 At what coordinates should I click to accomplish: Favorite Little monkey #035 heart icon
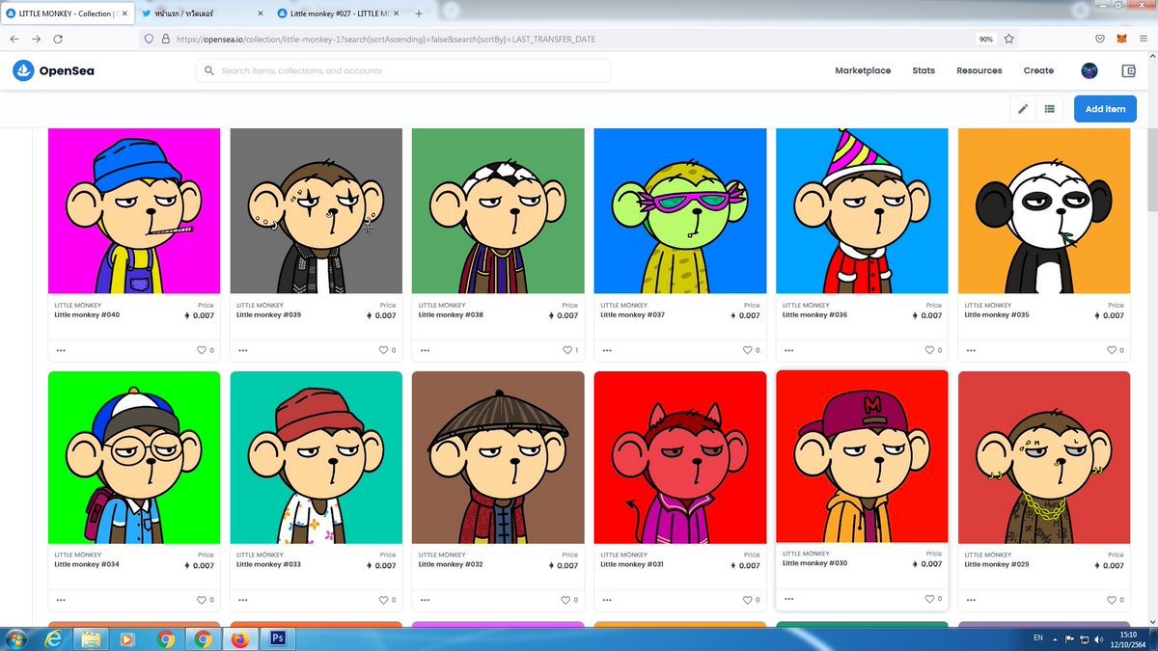(1112, 350)
